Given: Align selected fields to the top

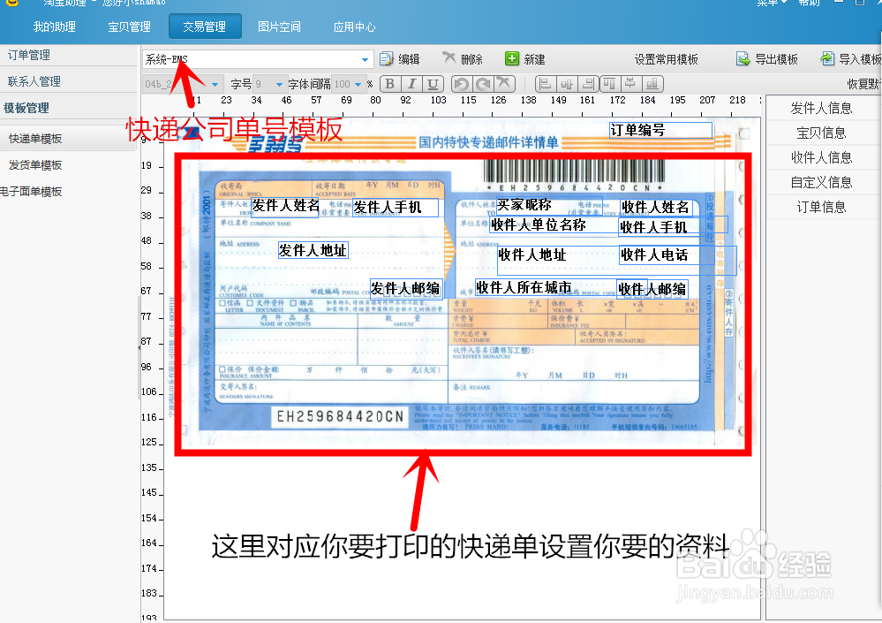Looking at the screenshot, I should coord(609,84).
